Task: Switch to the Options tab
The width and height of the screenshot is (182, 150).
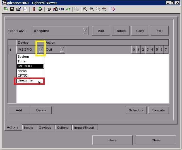Action: point(63,128)
